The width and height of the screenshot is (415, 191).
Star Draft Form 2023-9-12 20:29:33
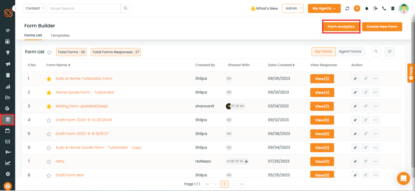(49, 120)
